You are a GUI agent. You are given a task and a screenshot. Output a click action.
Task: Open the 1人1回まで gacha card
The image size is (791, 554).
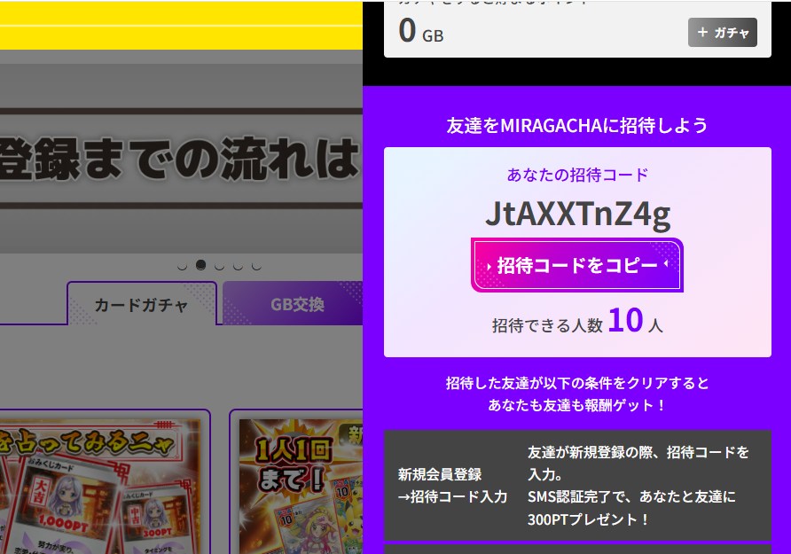pos(297,483)
